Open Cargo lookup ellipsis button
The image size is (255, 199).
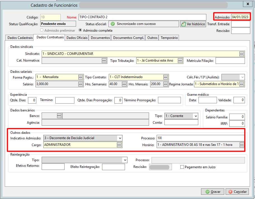coord(119,145)
